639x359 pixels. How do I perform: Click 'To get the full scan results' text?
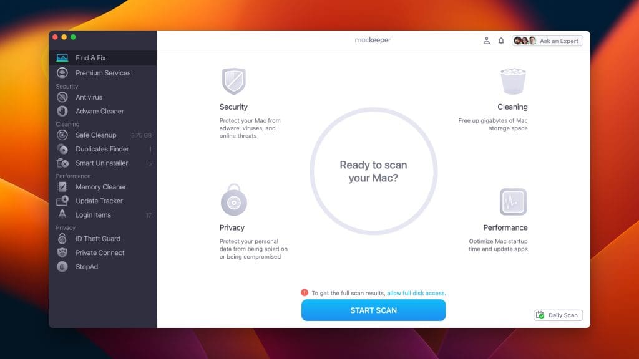coord(348,293)
